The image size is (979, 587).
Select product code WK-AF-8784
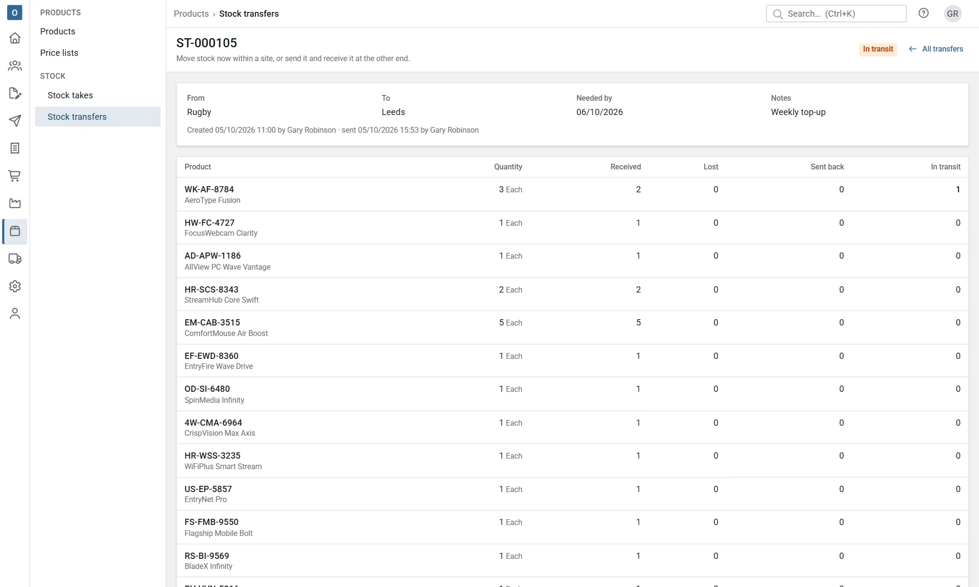(209, 189)
